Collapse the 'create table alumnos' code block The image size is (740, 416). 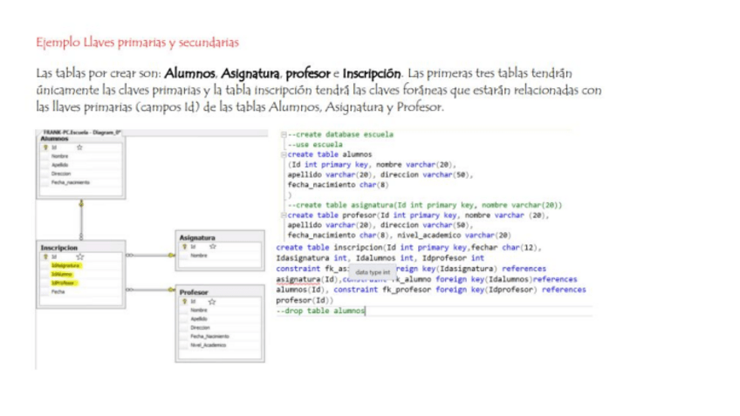(284, 154)
